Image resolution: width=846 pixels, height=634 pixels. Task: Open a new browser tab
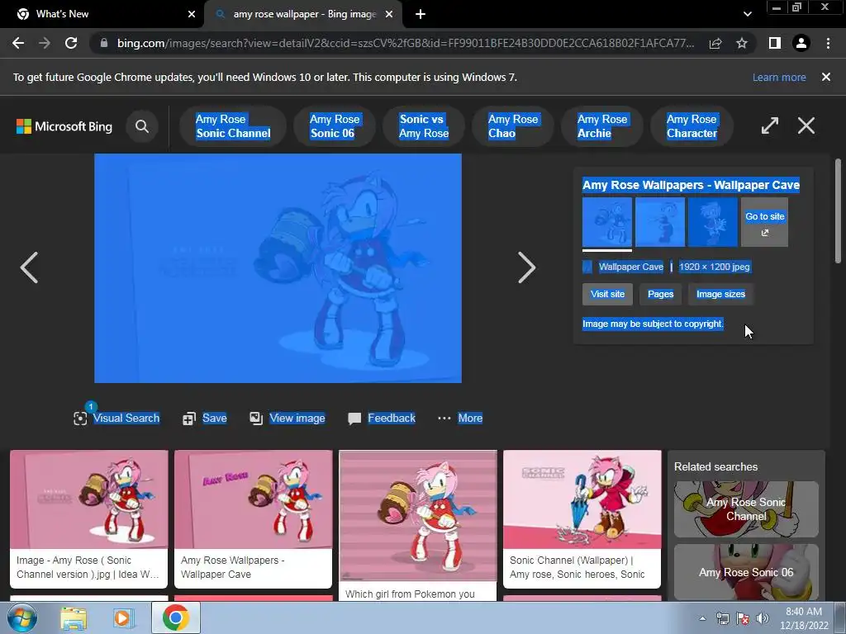[x=421, y=14]
